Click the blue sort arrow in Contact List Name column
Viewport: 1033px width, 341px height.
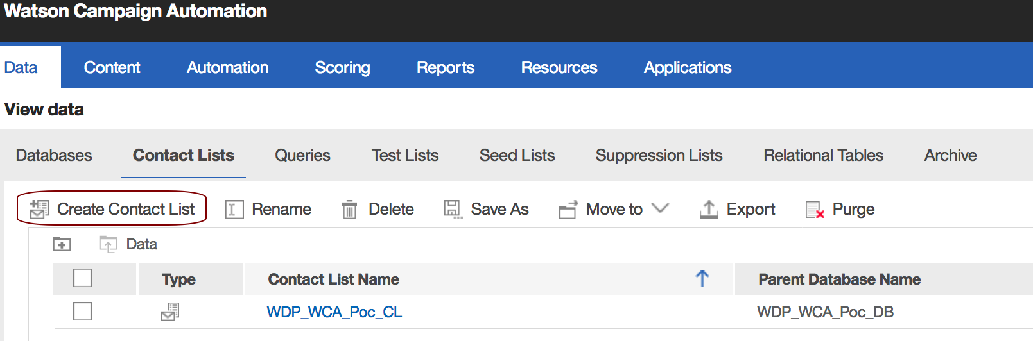coord(702,279)
